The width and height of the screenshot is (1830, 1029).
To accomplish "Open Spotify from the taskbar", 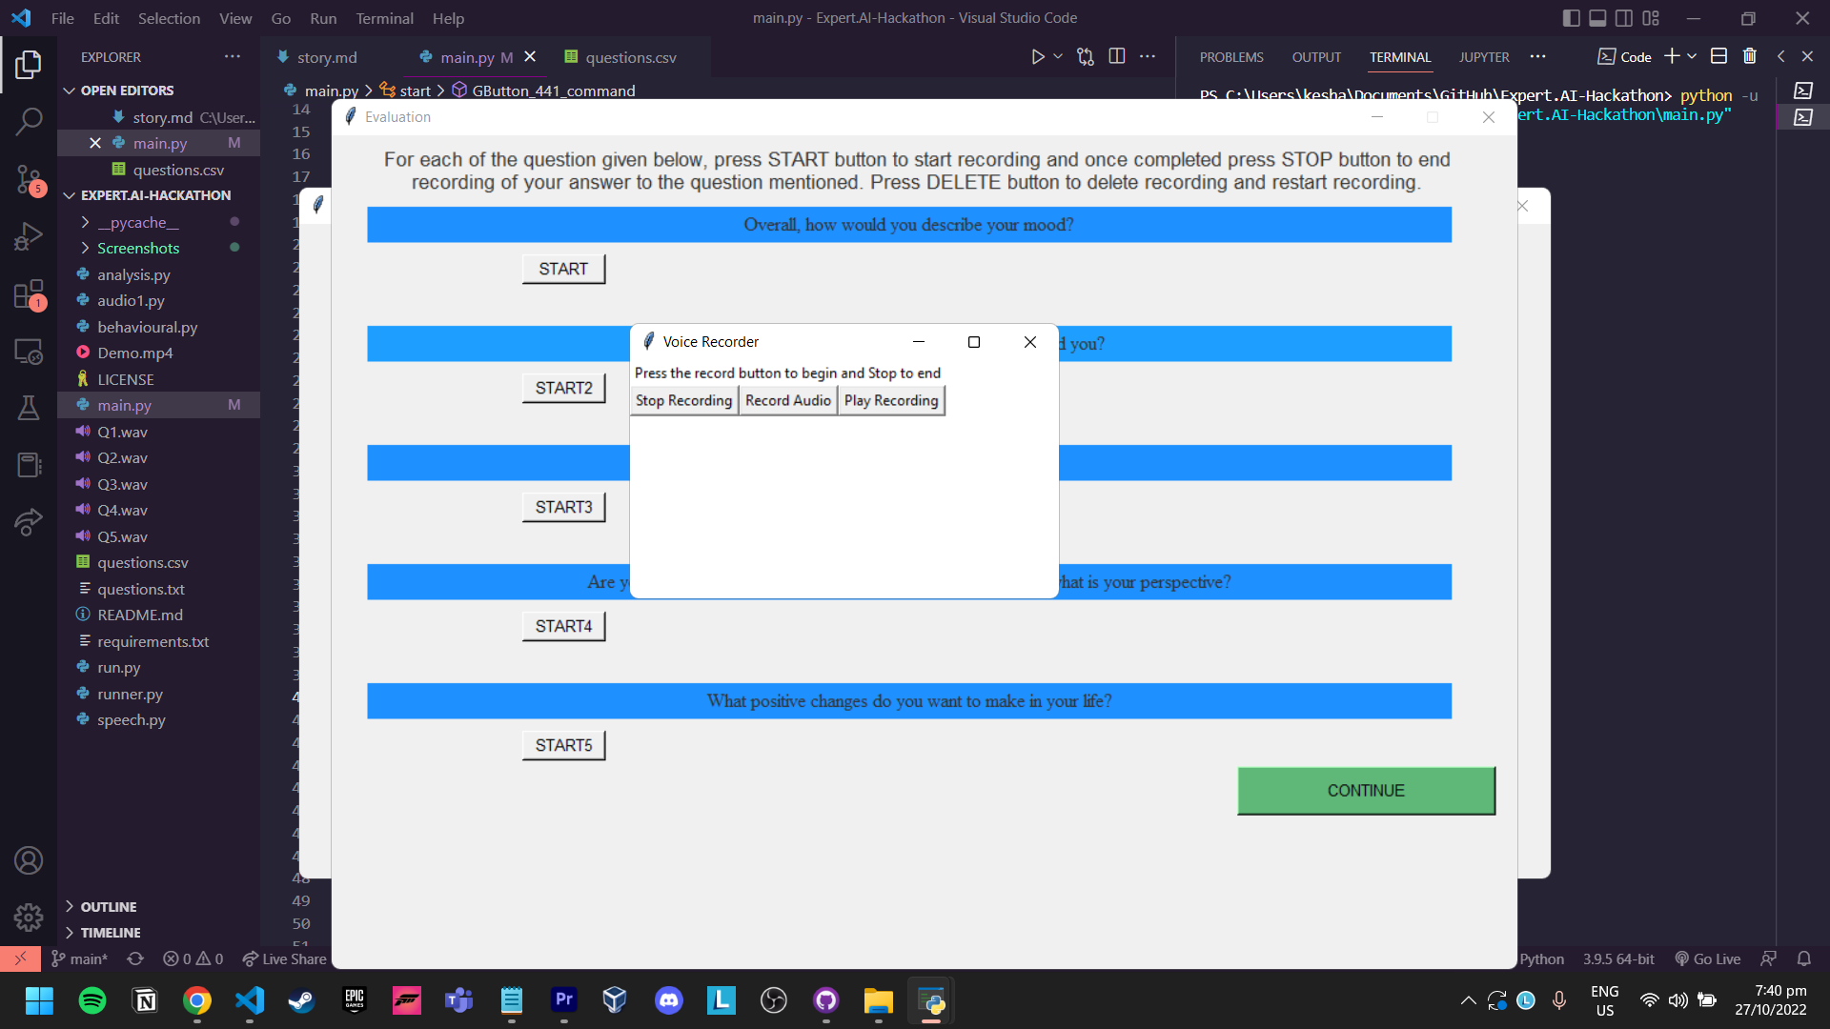I will 92,1000.
